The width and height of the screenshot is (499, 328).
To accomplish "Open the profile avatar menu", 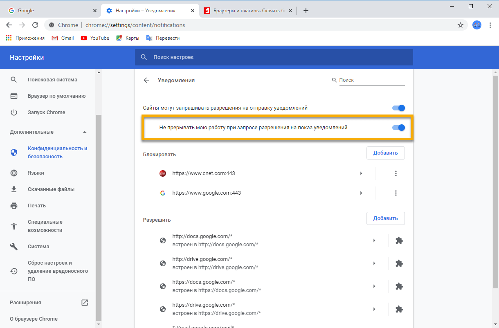I will click(477, 25).
